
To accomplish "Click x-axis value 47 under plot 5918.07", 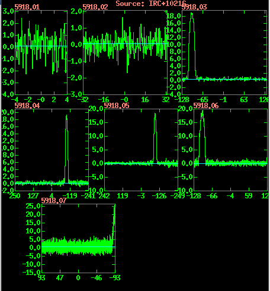I will pyautogui.click(x=60, y=278).
